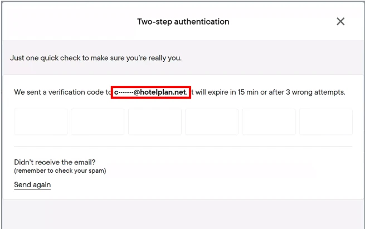
Task: Click the divider line above the resend section
Action: [x=183, y=147]
